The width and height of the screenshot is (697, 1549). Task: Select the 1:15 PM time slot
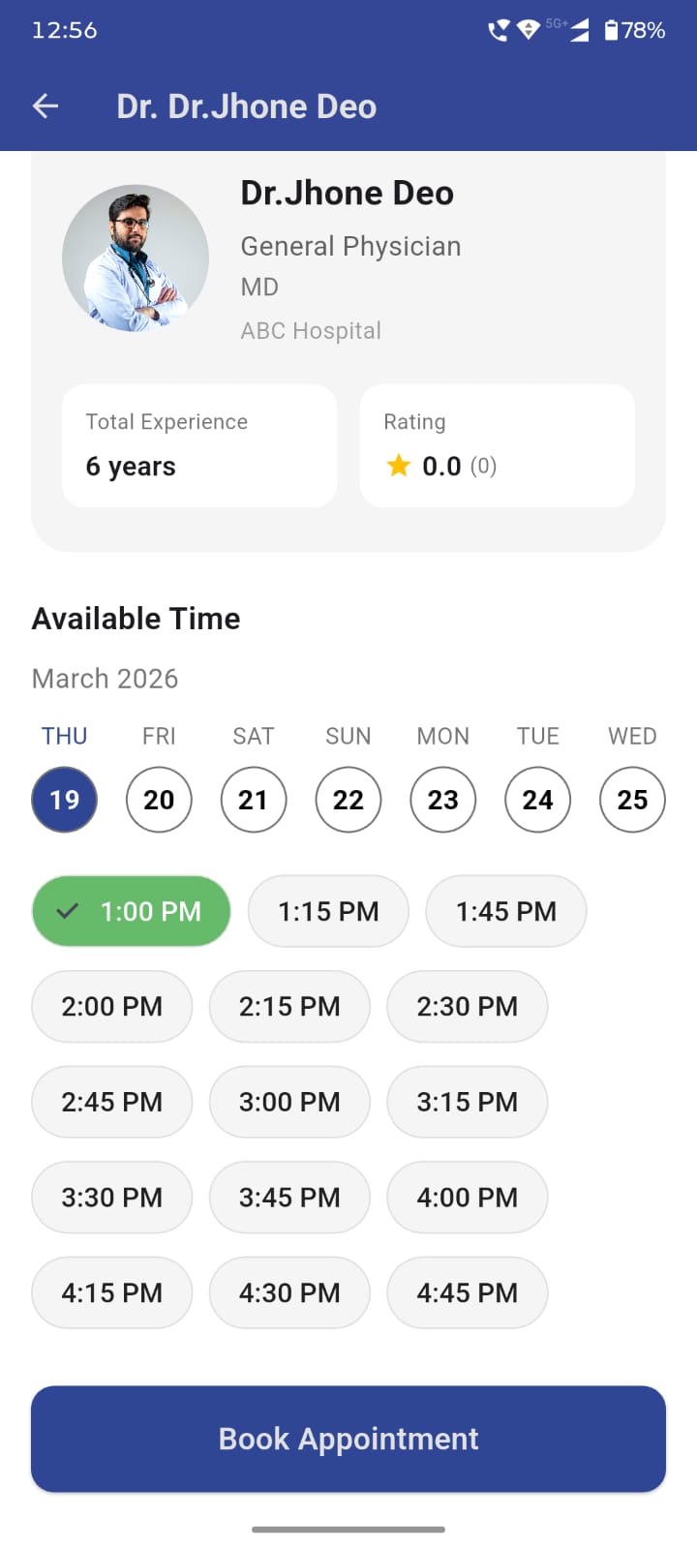[x=328, y=911]
